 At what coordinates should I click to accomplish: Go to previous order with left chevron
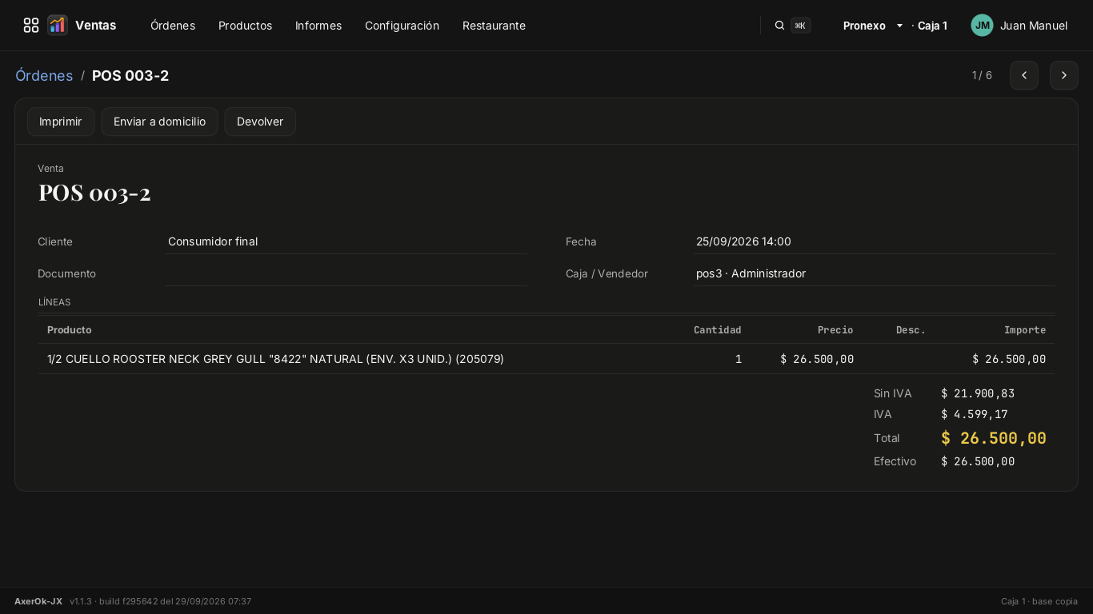pyautogui.click(x=1024, y=75)
